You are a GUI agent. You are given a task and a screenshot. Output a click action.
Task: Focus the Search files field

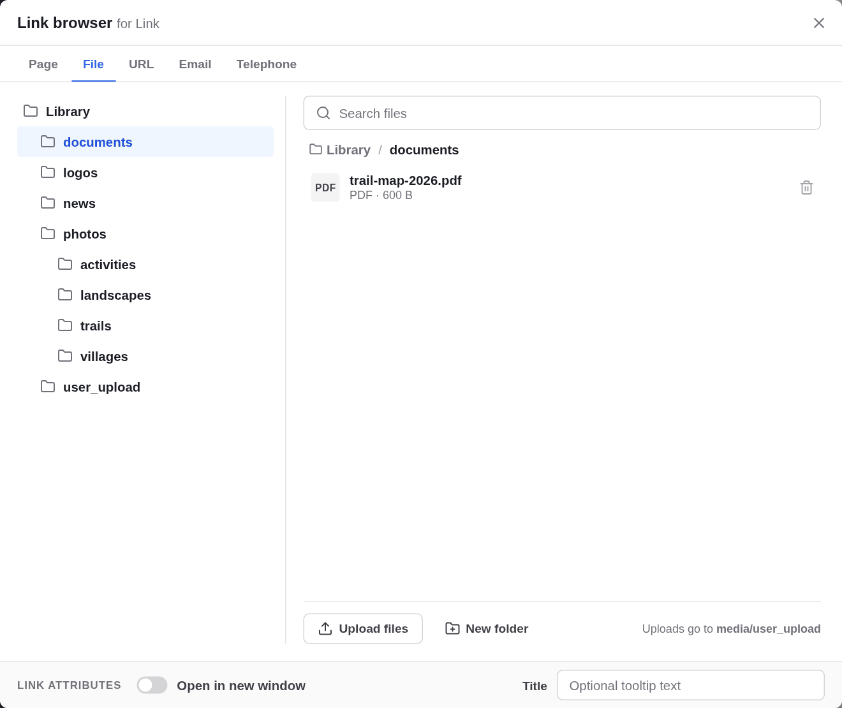coord(562,113)
